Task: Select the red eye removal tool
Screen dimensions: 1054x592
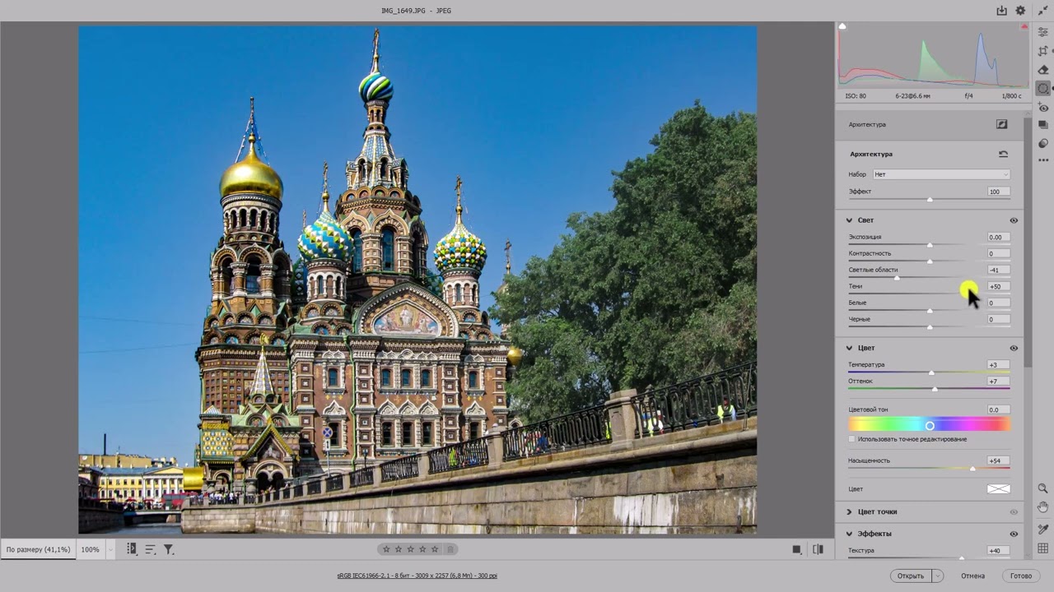Action: click(x=1043, y=108)
